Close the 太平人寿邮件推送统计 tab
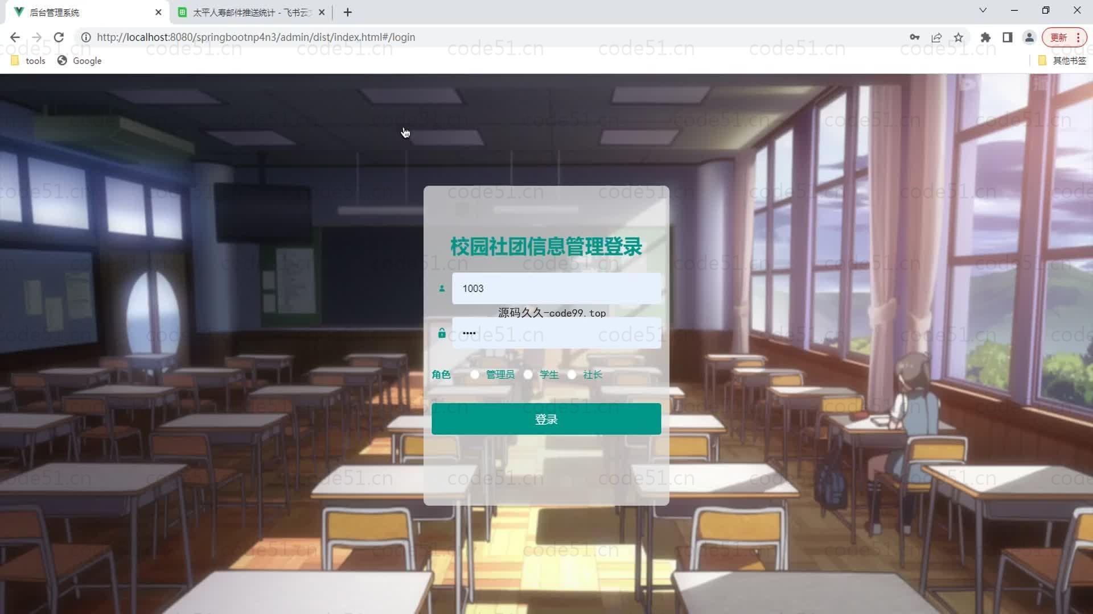Viewport: 1093px width, 614px height. pos(322,12)
